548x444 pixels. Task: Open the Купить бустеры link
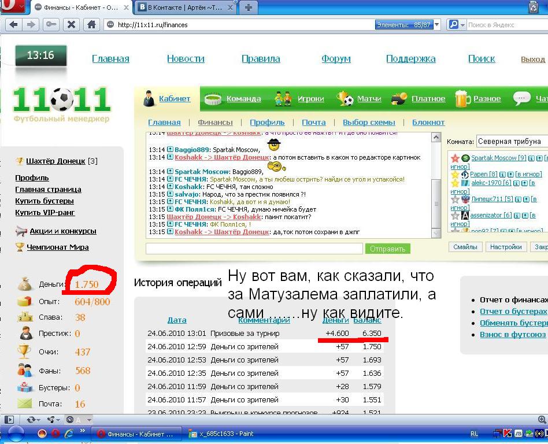point(45,201)
